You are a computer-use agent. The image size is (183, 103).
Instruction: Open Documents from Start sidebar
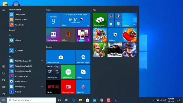tap(3, 73)
